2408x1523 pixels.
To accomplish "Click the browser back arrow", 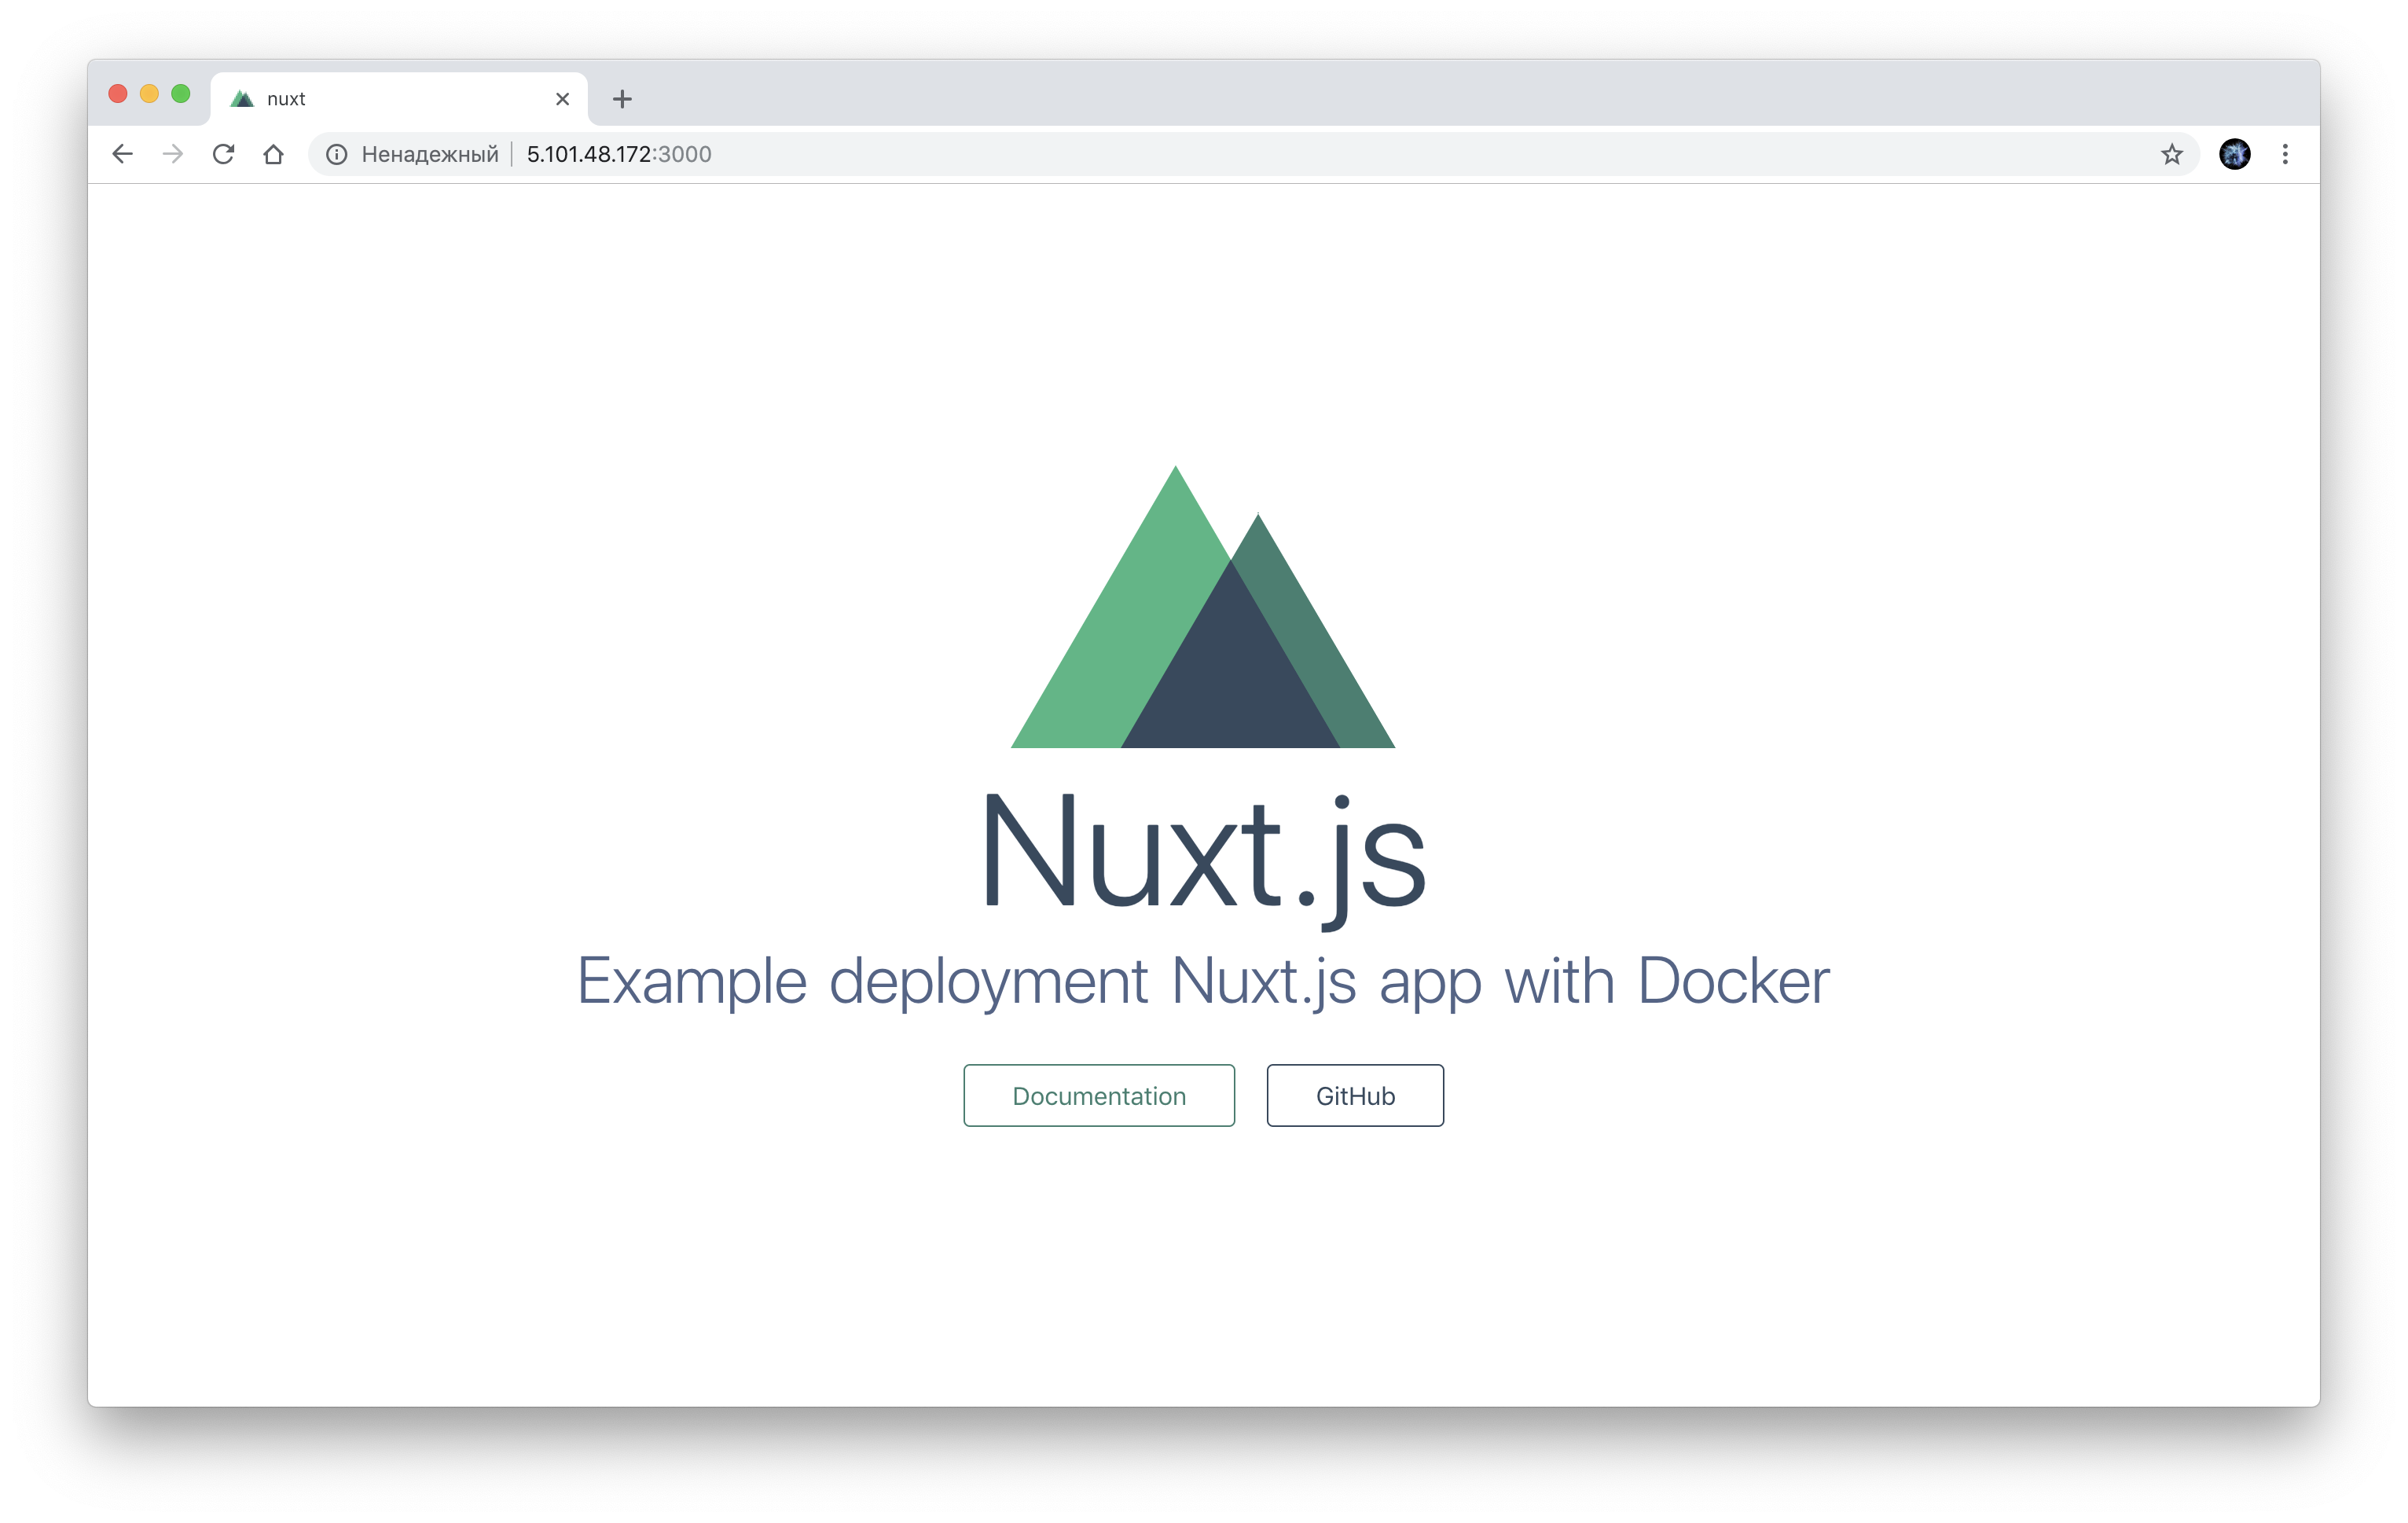I will (122, 154).
